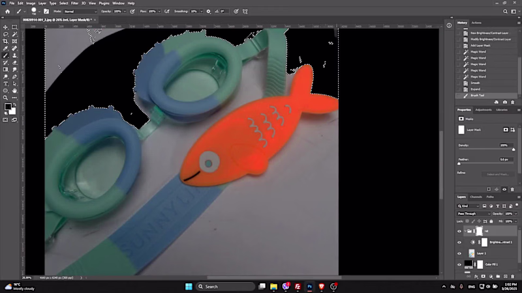Viewport: 522px width, 293px height.
Task: Select the Magic Wand tool in toolbar
Action: click(14, 35)
